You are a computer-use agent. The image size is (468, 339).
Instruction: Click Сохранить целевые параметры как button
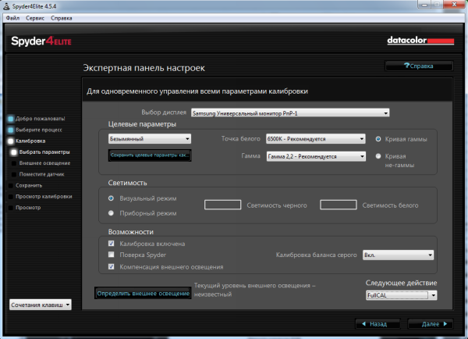point(150,155)
